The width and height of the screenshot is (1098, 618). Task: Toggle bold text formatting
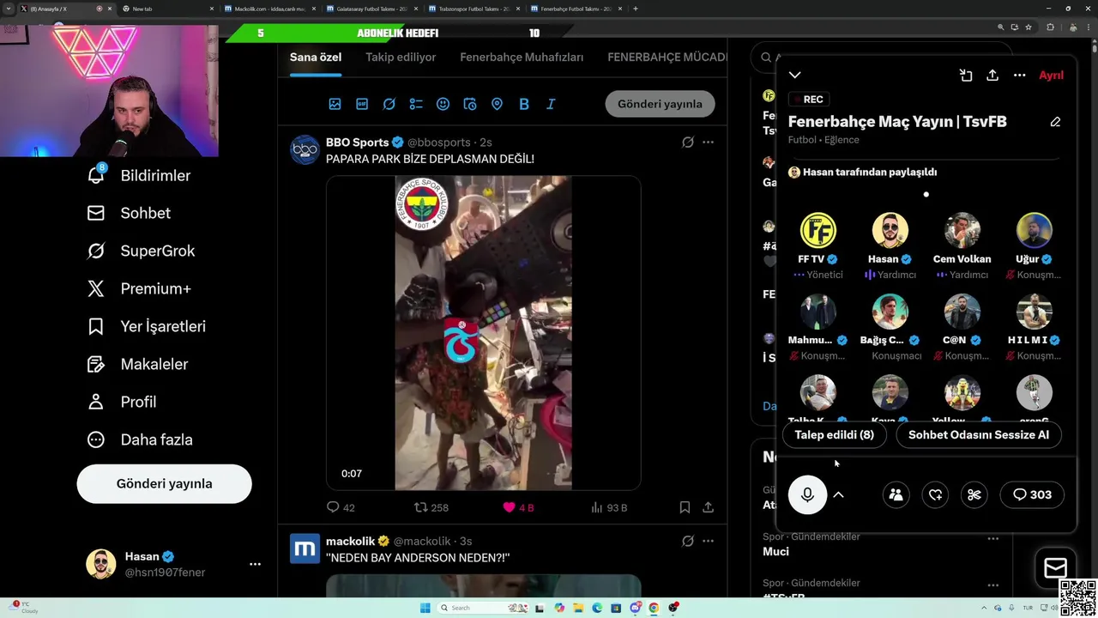coord(524,104)
